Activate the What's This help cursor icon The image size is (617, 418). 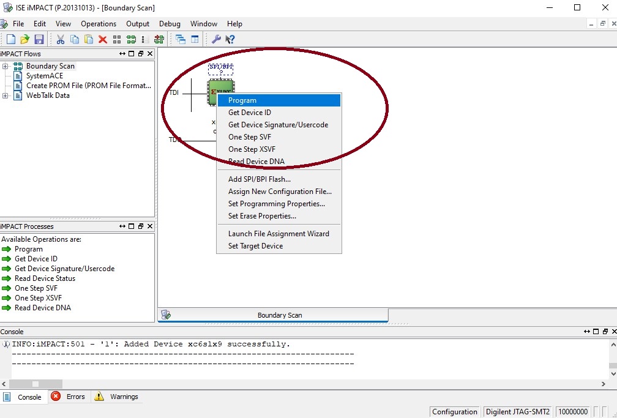230,39
